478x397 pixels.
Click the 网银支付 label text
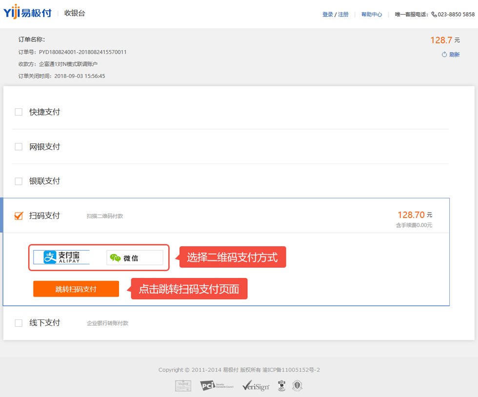pos(44,147)
